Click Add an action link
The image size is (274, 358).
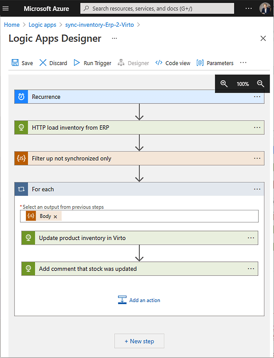tap(145, 300)
